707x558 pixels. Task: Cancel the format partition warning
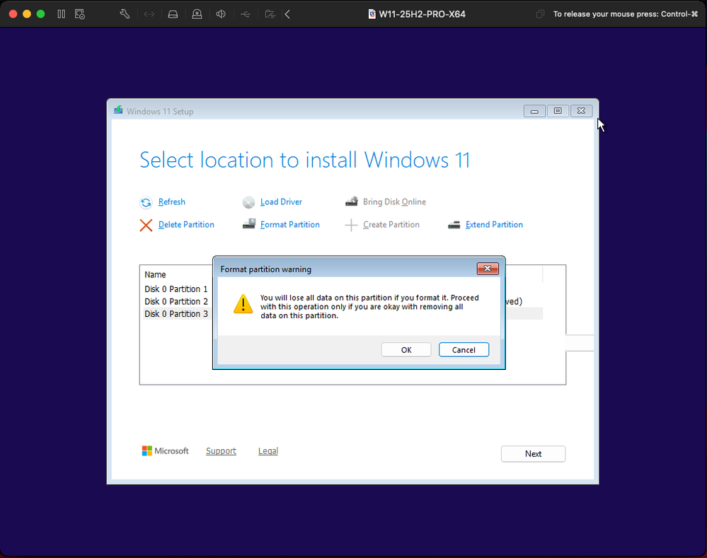[x=464, y=350]
